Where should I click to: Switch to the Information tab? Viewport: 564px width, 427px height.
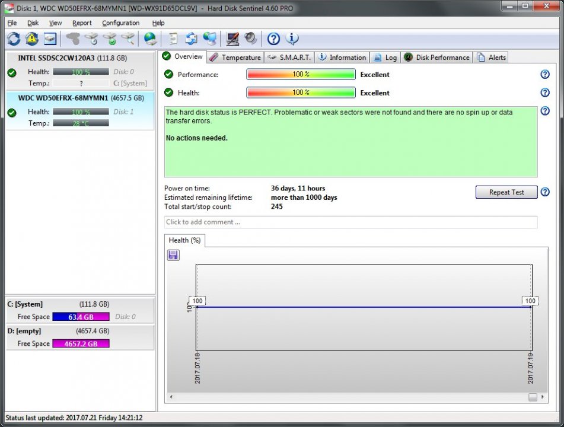342,58
